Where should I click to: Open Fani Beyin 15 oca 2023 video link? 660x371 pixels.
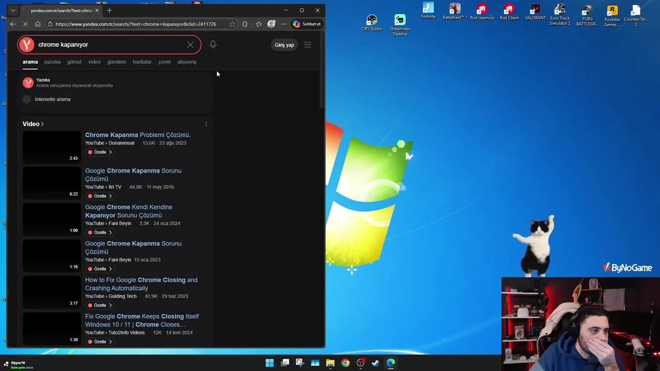pyautogui.click(x=133, y=247)
